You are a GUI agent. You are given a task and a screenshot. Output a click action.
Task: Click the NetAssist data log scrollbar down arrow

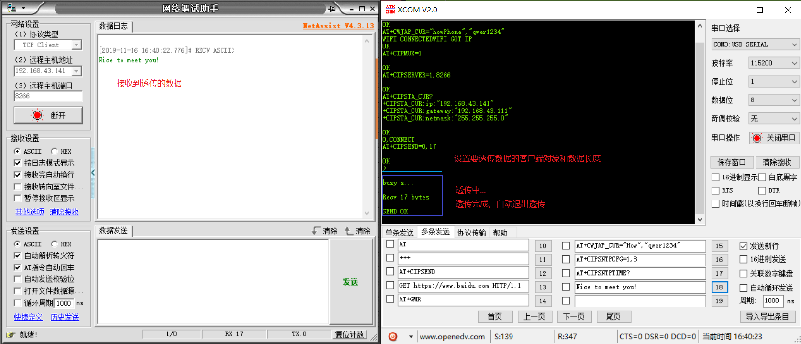(367, 214)
